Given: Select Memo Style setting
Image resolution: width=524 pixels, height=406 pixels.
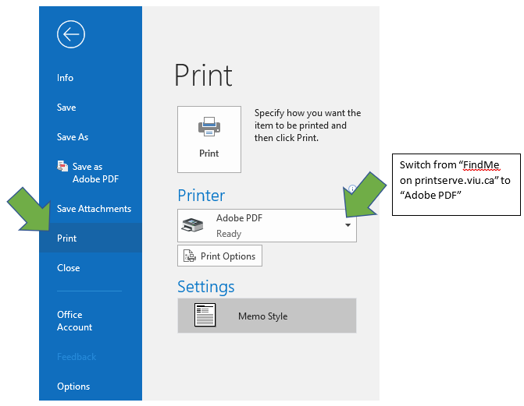Looking at the screenshot, I should click(267, 316).
